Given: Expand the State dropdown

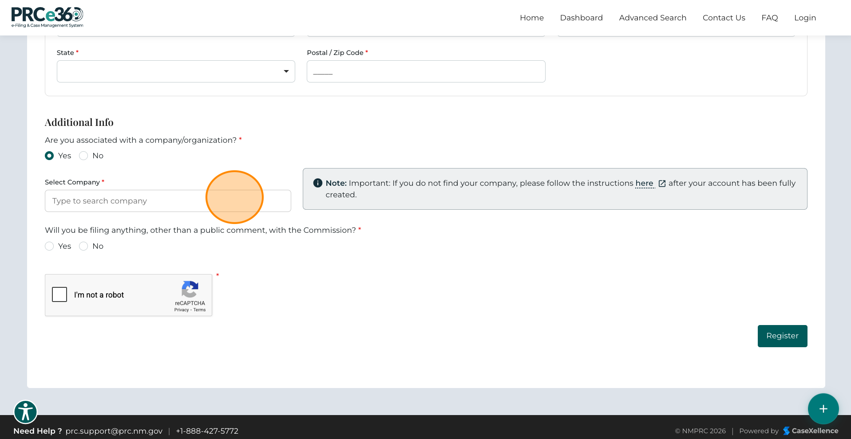Looking at the screenshot, I should pyautogui.click(x=176, y=71).
